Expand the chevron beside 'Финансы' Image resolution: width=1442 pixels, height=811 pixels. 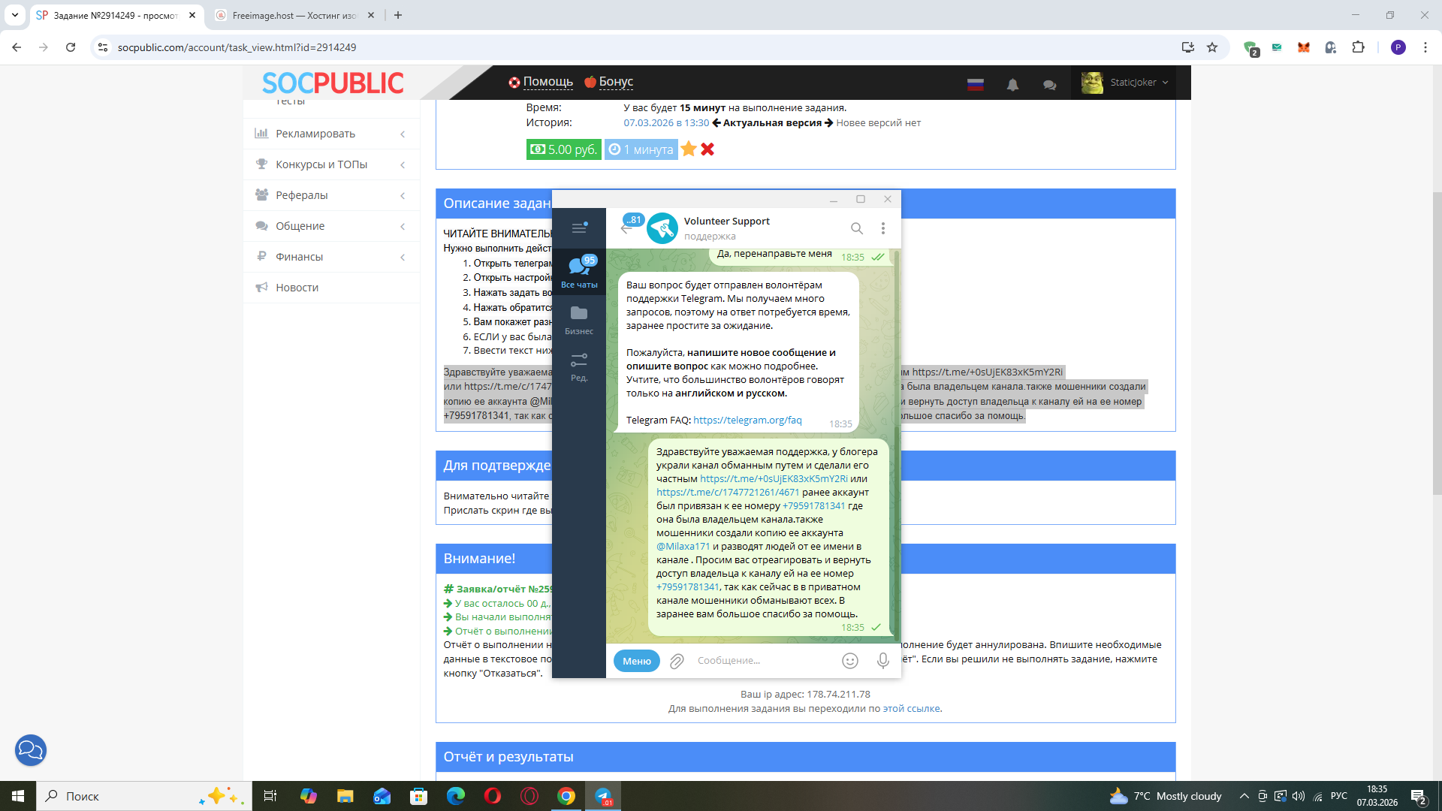point(403,258)
